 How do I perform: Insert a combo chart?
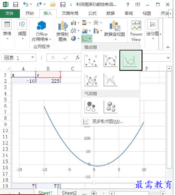tap(98, 31)
